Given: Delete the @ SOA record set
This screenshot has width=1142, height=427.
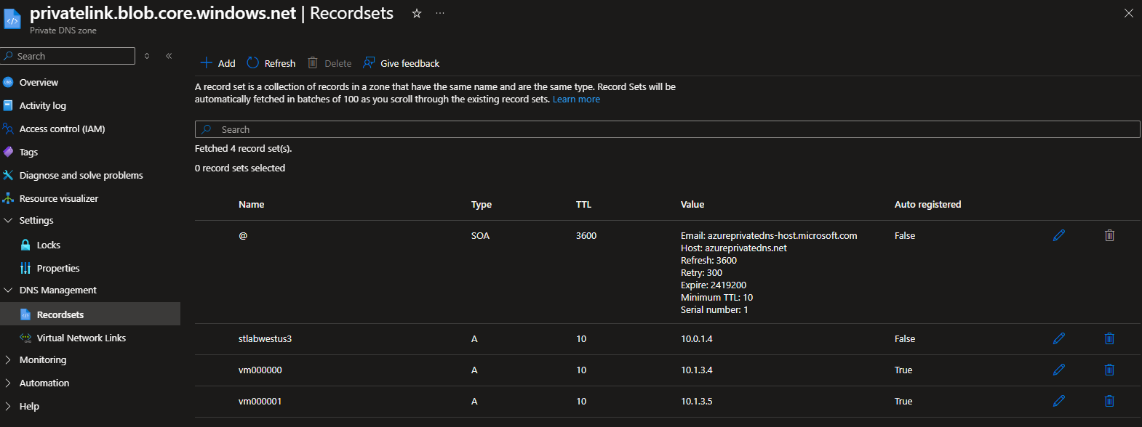Looking at the screenshot, I should (x=1109, y=235).
